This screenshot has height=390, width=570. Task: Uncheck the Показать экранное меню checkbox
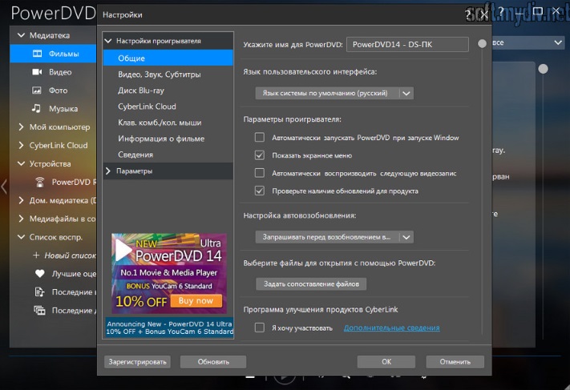click(x=259, y=155)
